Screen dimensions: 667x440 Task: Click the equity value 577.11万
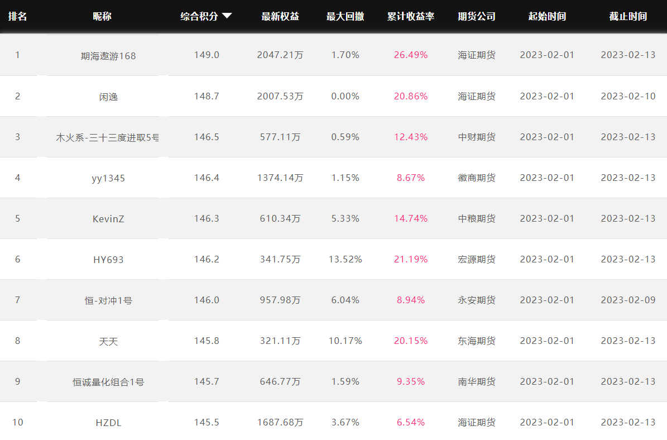coord(280,137)
